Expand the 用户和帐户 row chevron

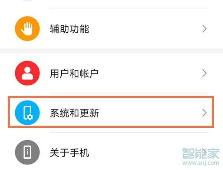click(x=204, y=73)
